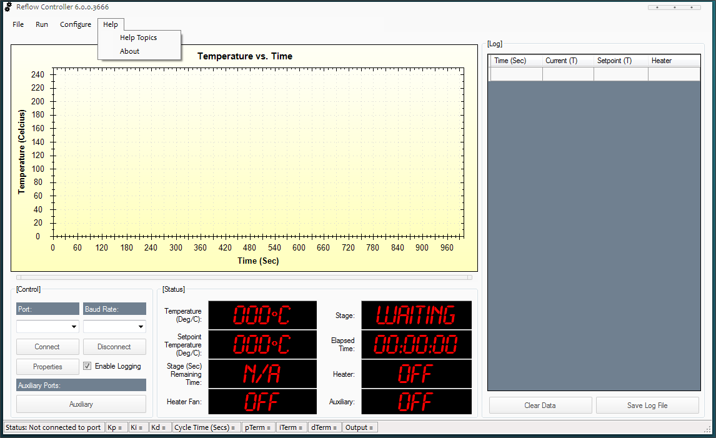The image size is (716, 438).
Task: Click the Auxiliary button
Action: pos(81,404)
